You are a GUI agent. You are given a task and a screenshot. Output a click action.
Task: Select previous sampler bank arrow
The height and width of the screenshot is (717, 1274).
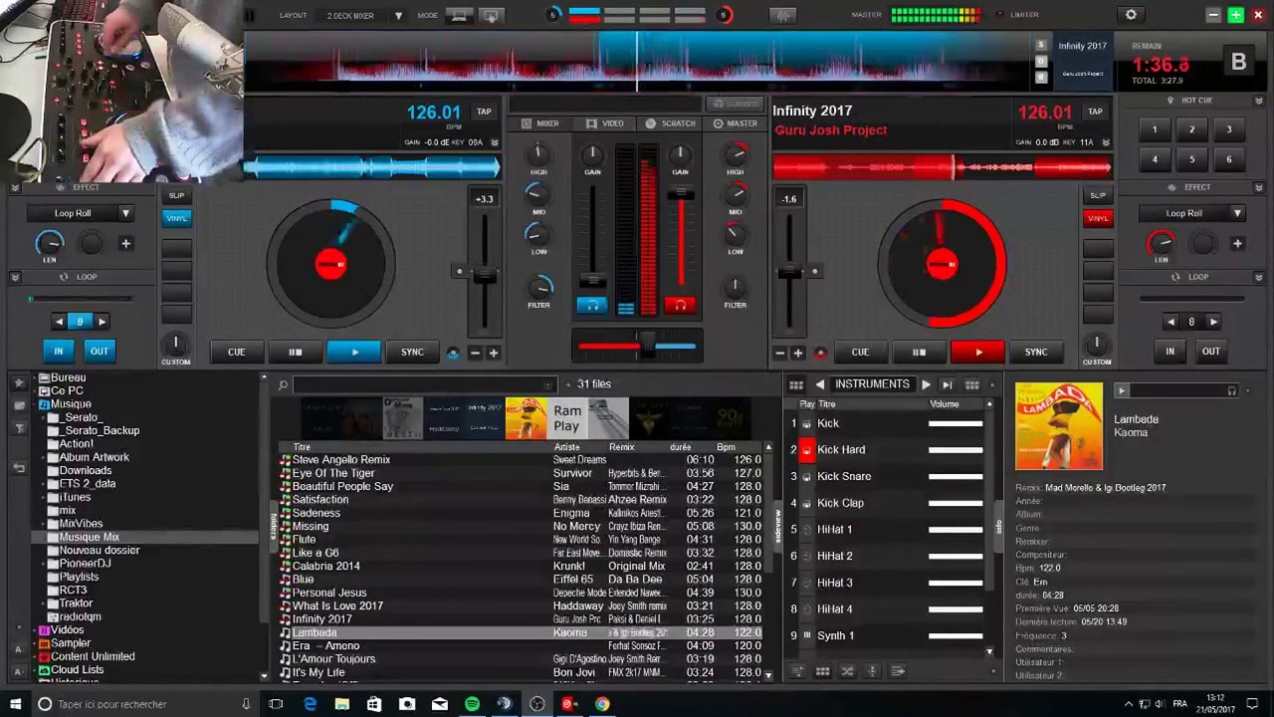(x=820, y=384)
